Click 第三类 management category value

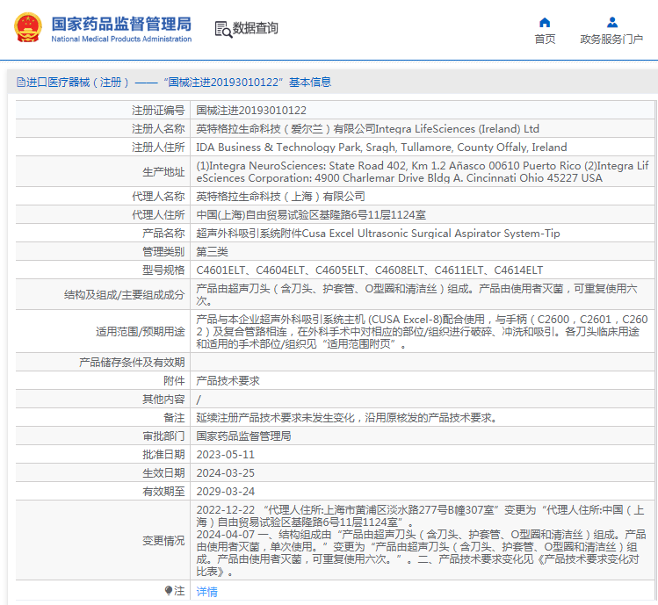pos(212,252)
